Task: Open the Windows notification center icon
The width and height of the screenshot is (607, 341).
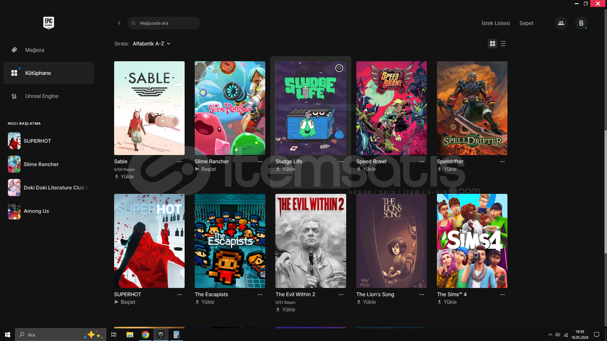Action: 597,335
